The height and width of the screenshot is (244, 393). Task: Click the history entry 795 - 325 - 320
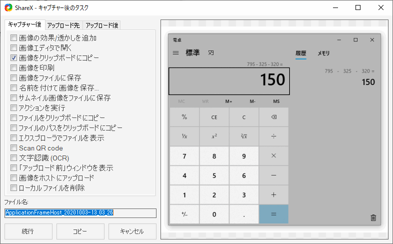349,77
